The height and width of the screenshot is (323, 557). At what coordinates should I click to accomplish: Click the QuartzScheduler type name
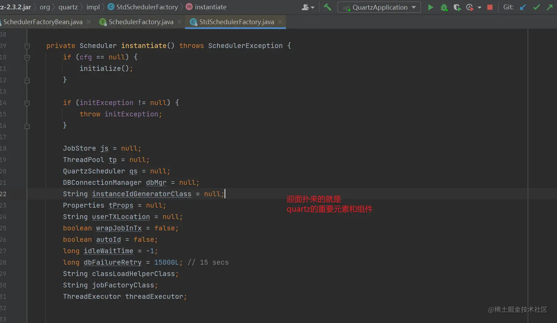click(x=94, y=171)
